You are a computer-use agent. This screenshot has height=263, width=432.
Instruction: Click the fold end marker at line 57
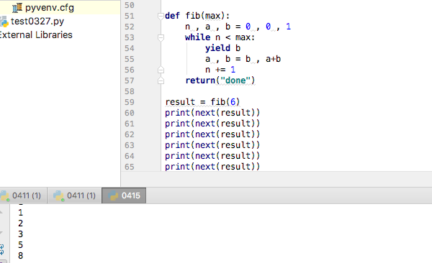[x=161, y=80]
